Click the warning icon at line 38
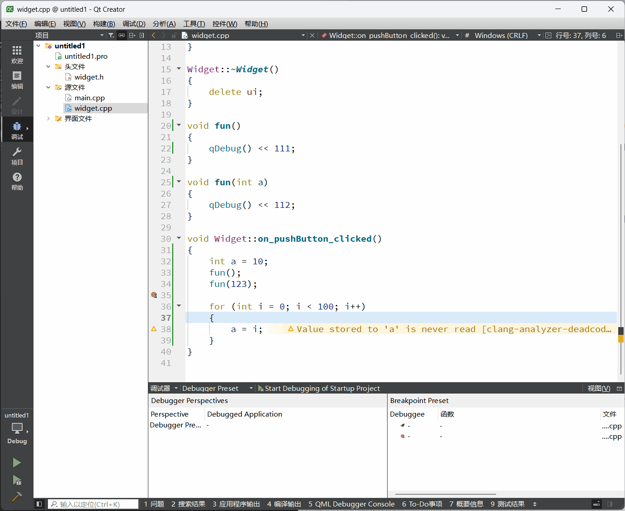The image size is (625, 511). (154, 329)
